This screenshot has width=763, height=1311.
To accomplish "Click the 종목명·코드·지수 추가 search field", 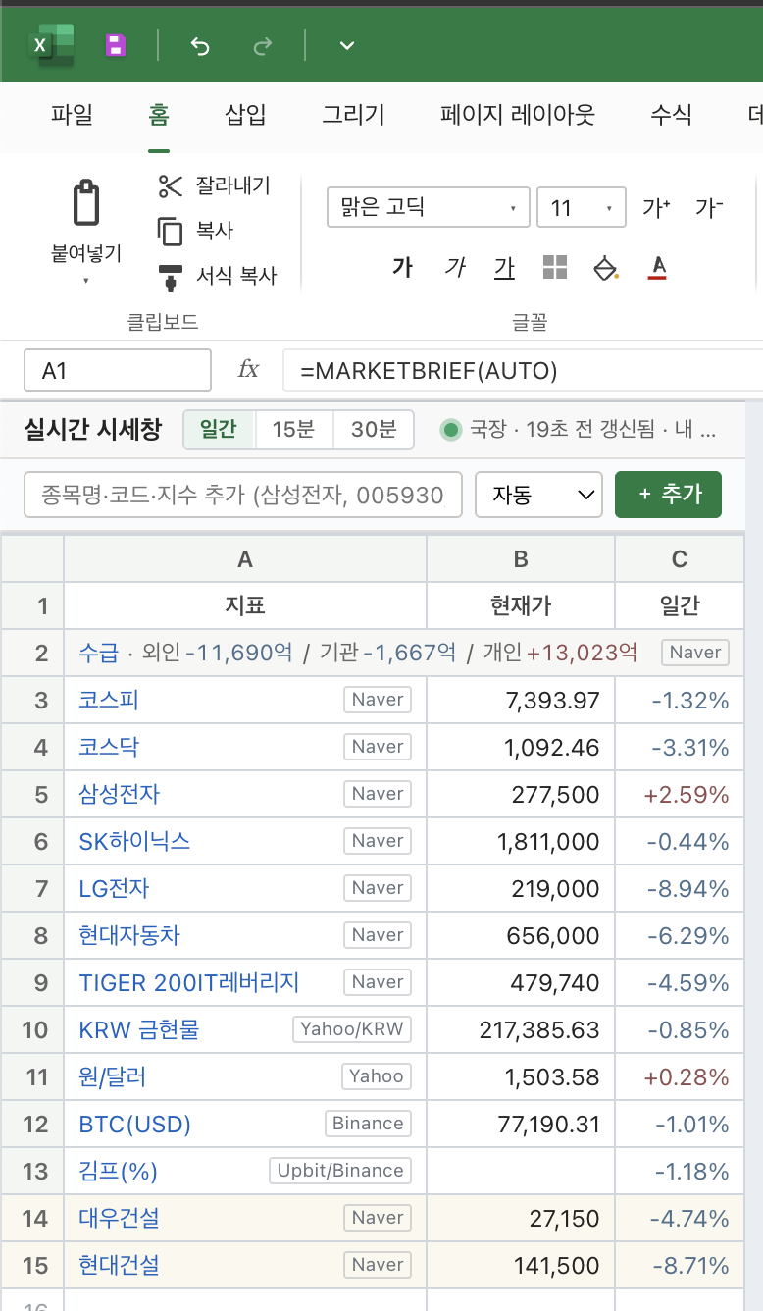I will coord(243,495).
